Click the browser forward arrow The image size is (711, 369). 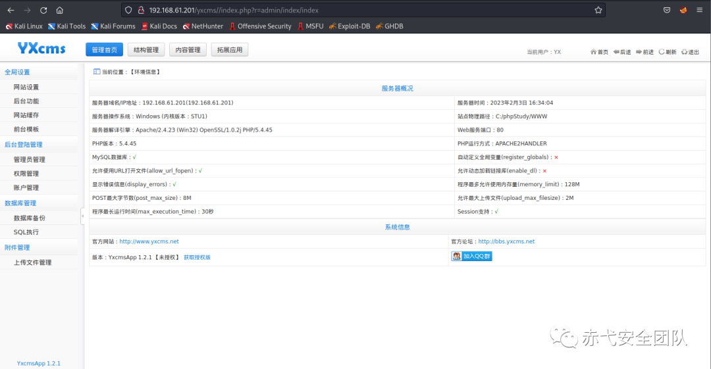tap(27, 10)
